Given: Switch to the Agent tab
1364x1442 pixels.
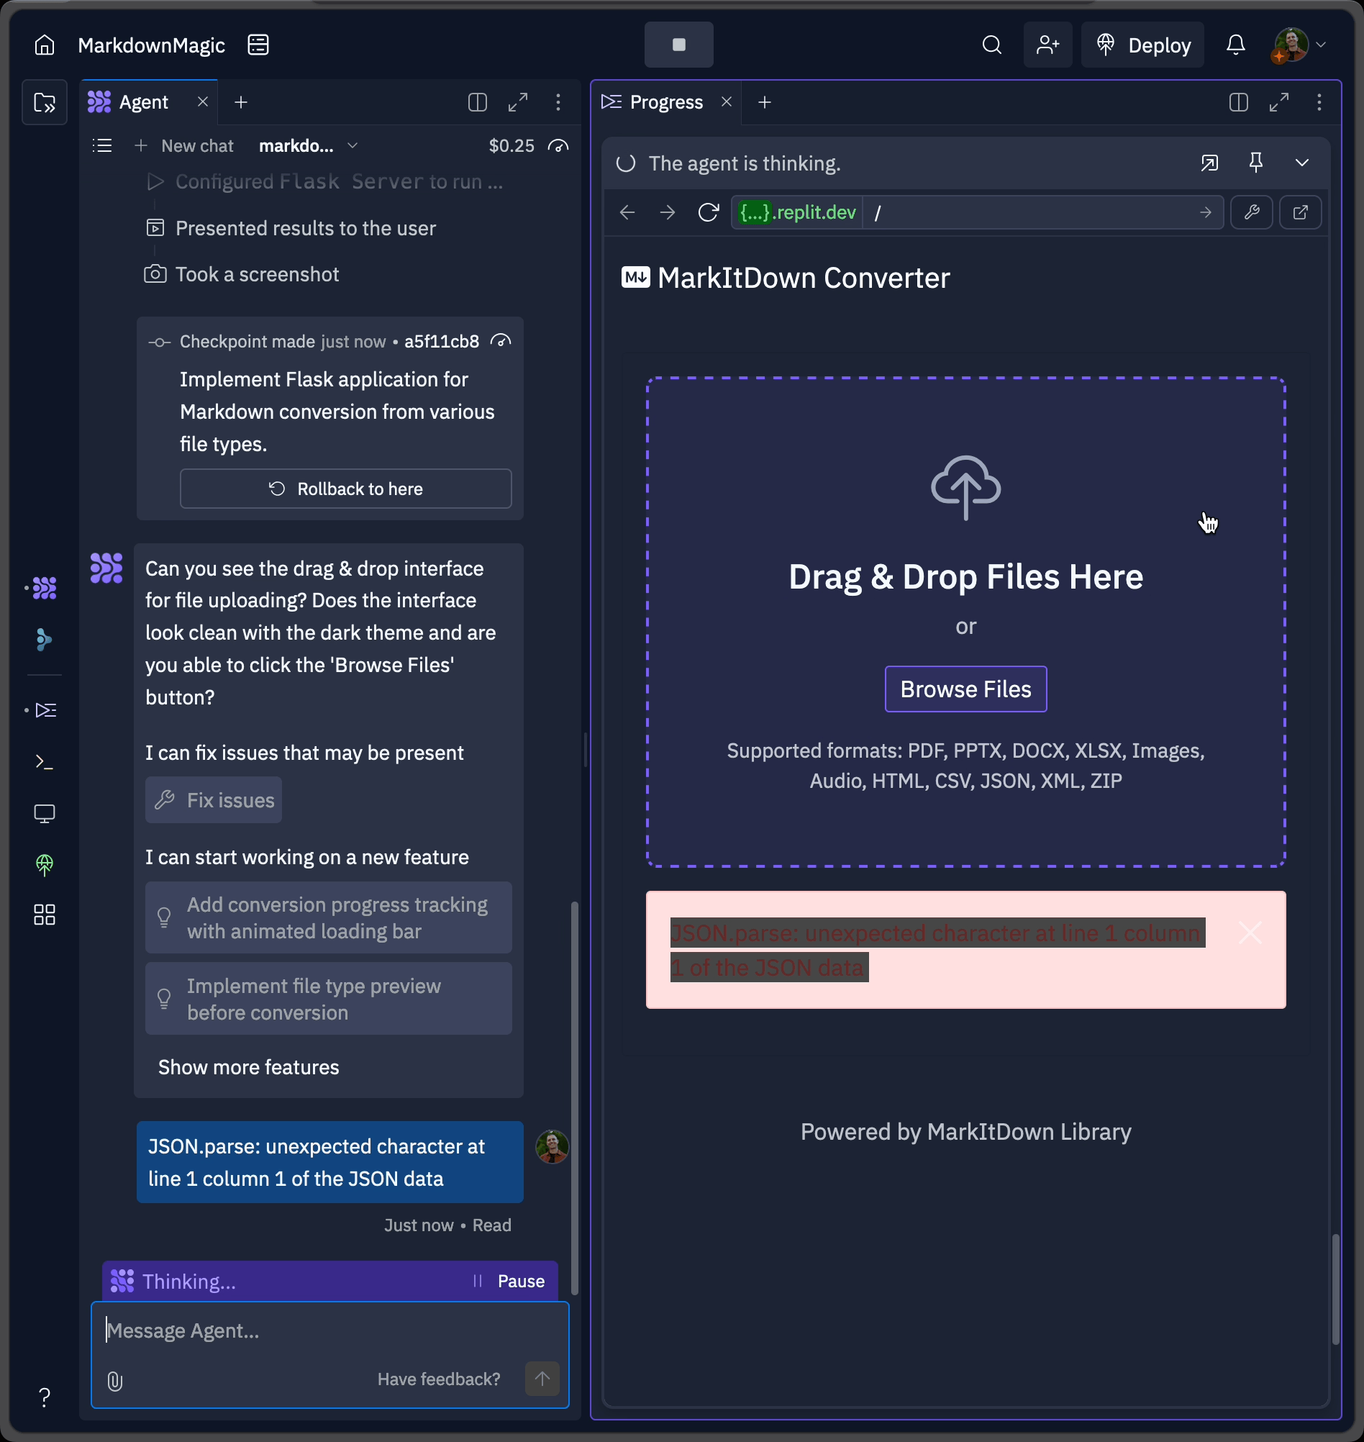Looking at the screenshot, I should click(x=143, y=102).
